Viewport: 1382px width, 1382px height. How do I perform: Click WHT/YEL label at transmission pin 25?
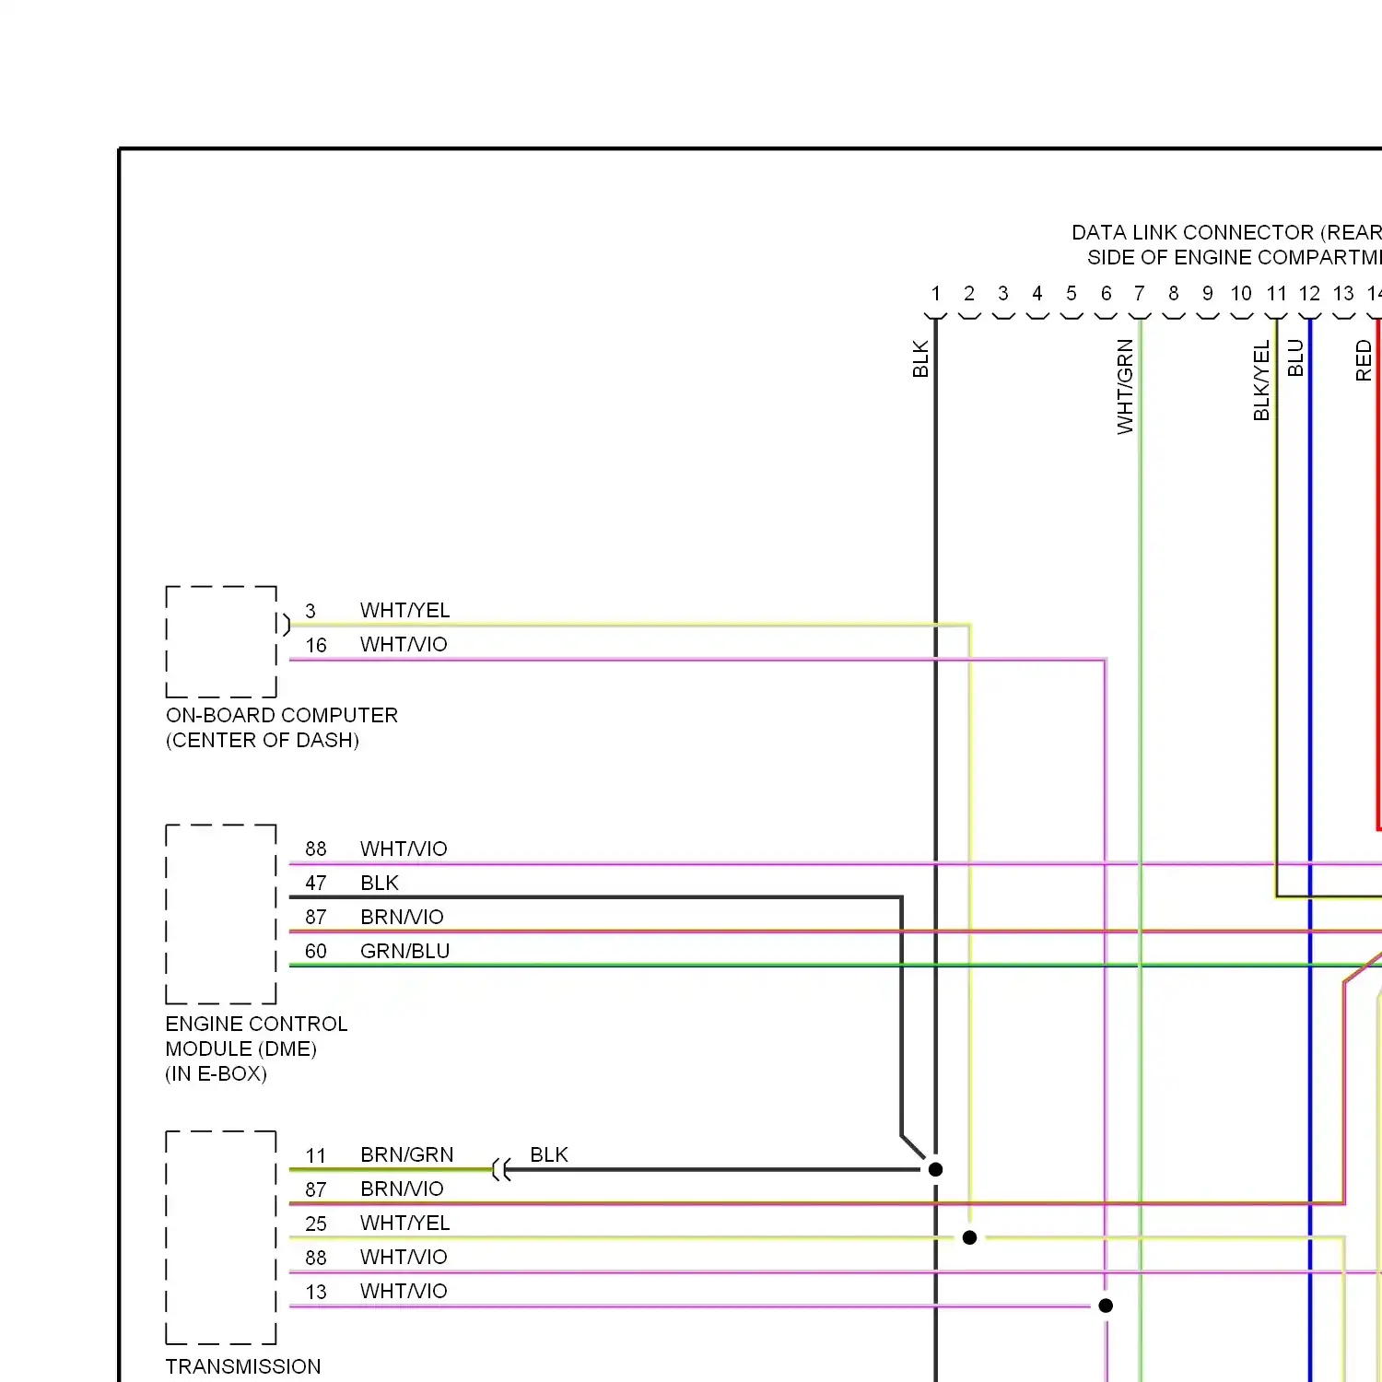point(404,1223)
